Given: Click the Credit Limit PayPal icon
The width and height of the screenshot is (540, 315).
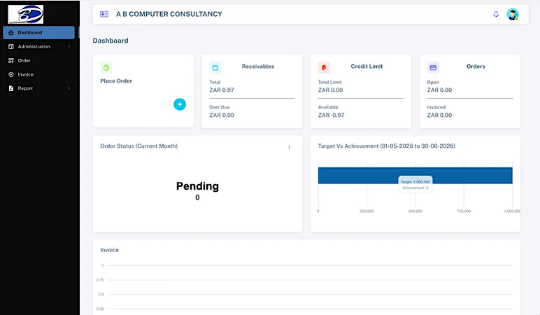Looking at the screenshot, I should [x=324, y=67].
